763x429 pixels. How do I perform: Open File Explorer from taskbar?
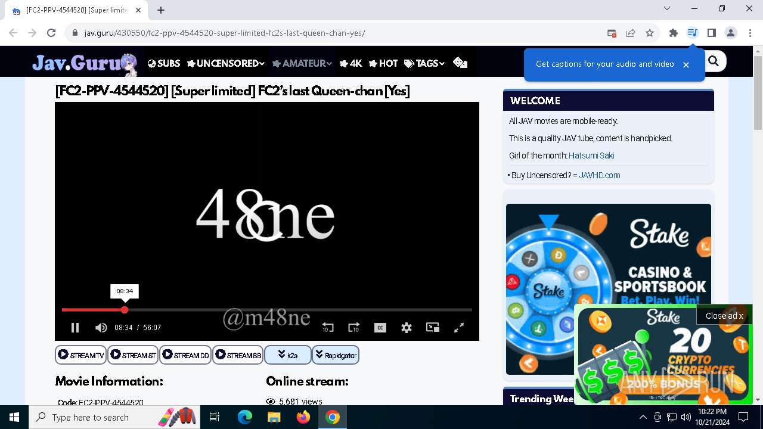[x=274, y=417]
